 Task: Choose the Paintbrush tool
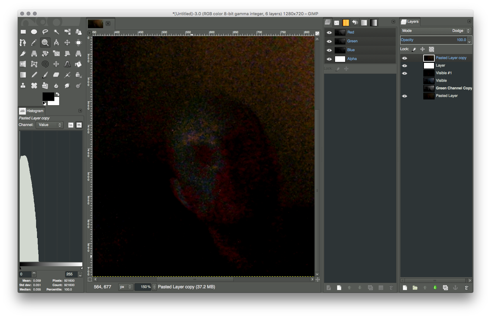tap(45, 75)
